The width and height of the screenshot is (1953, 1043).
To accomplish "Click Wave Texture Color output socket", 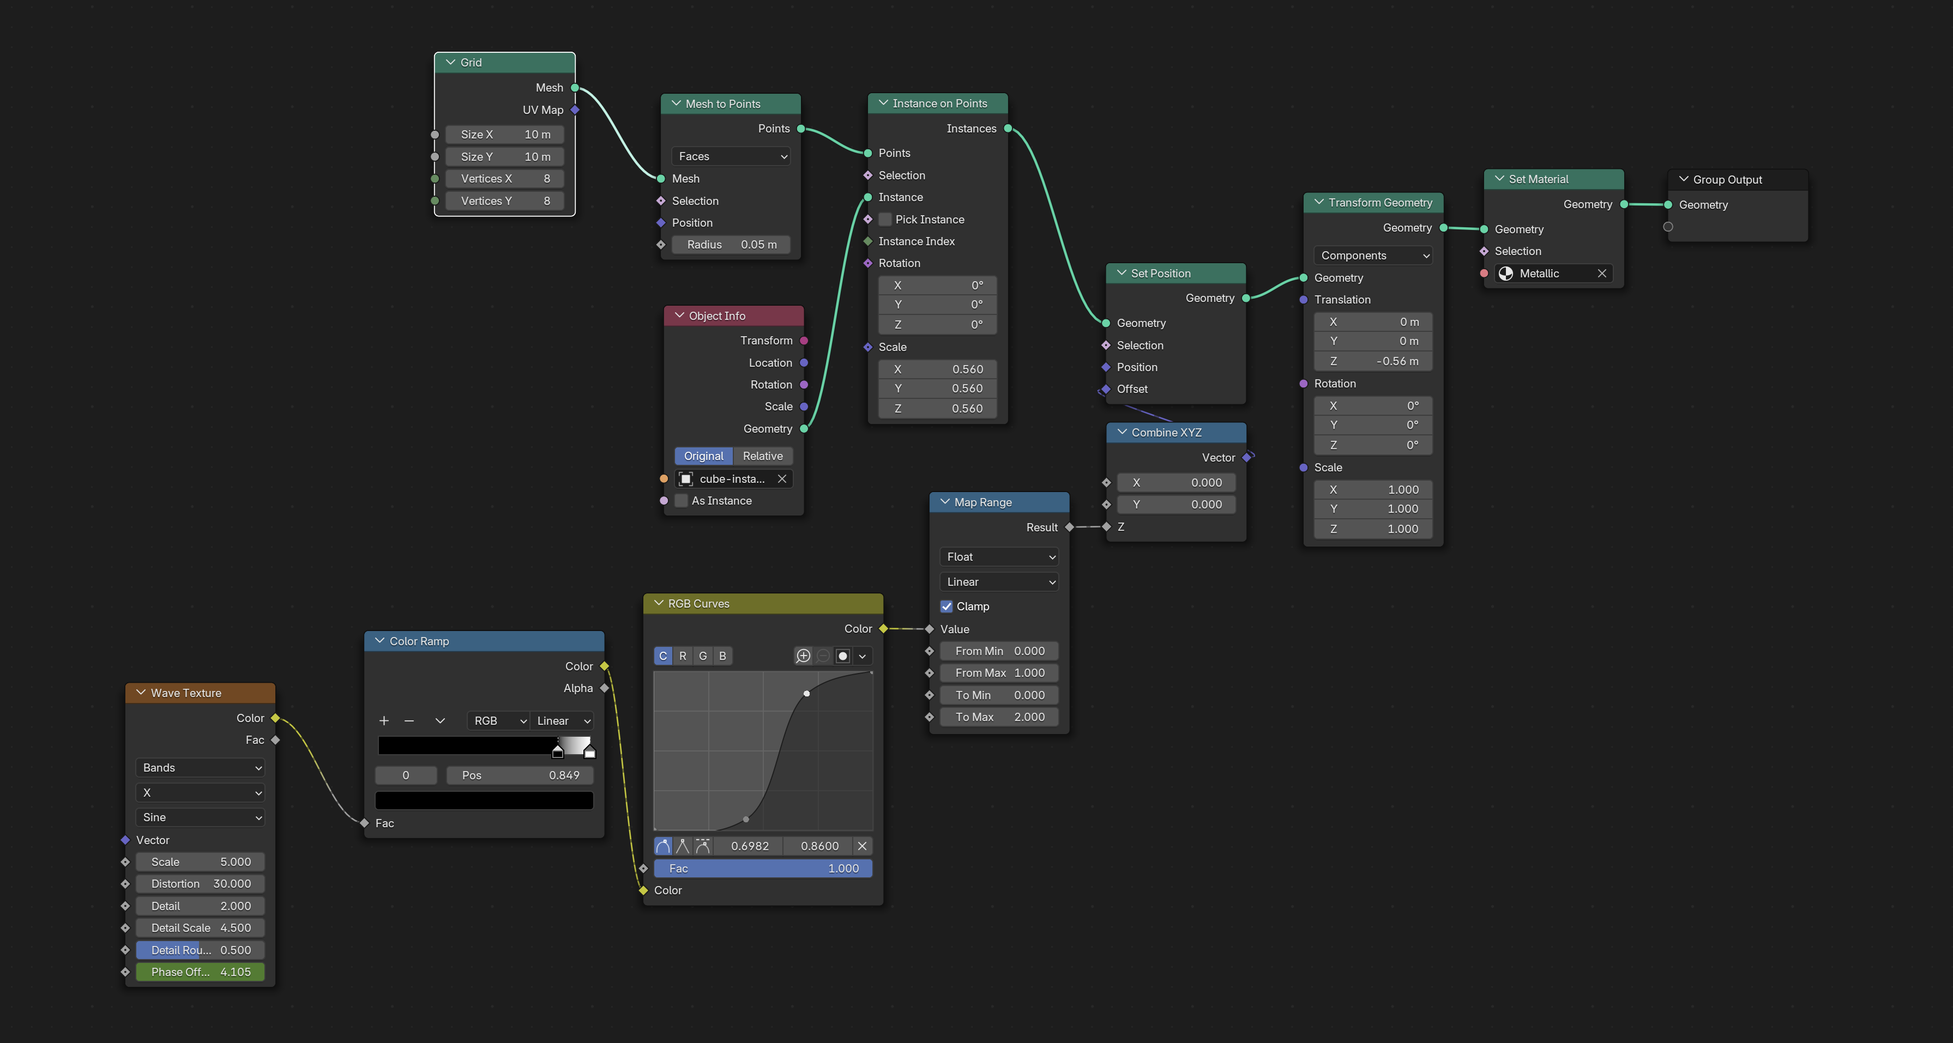I will 275,718.
